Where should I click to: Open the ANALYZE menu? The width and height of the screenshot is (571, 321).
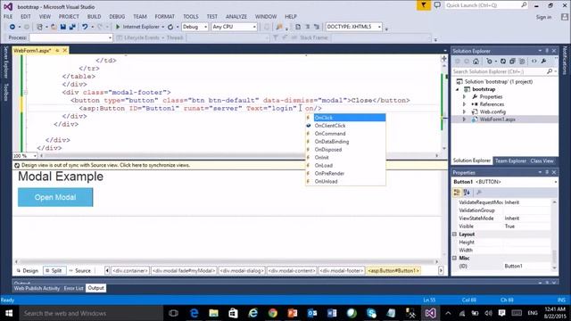click(236, 16)
